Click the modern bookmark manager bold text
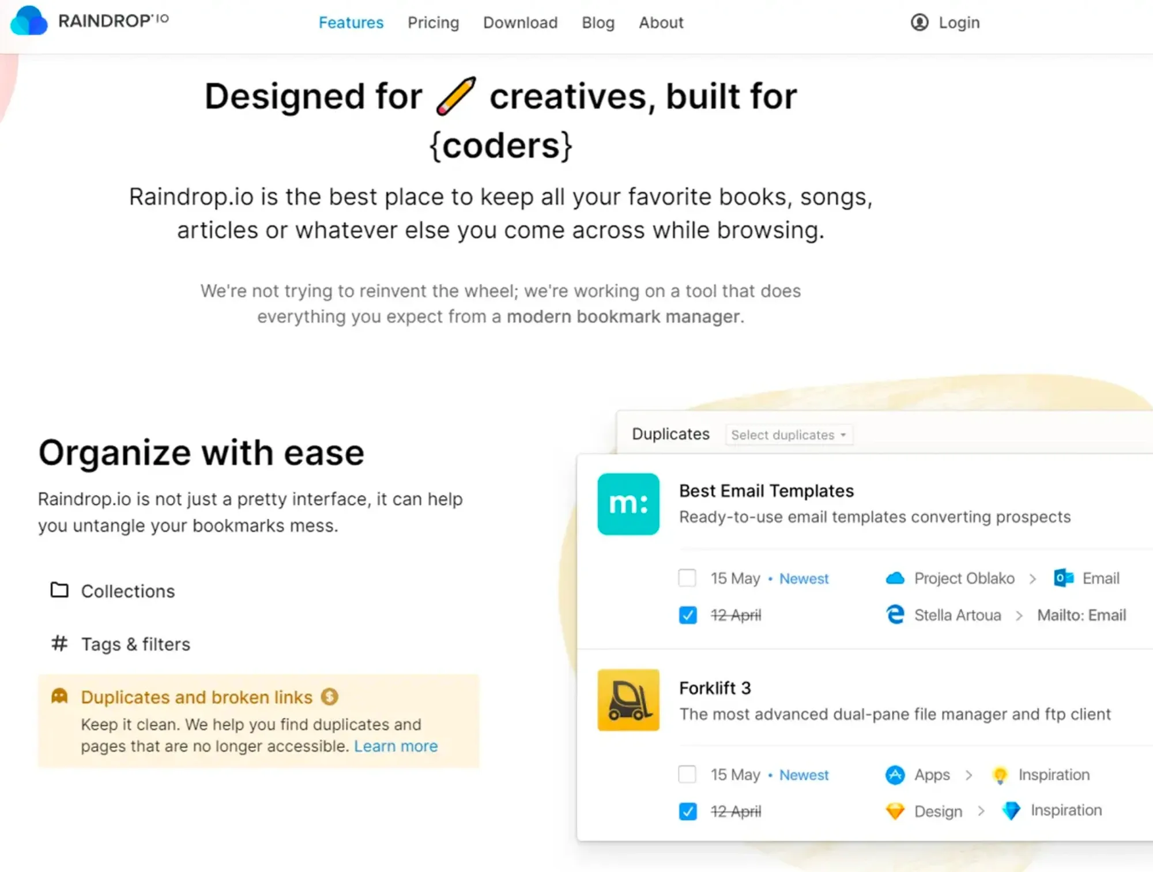The image size is (1153, 872). pyautogui.click(x=625, y=316)
